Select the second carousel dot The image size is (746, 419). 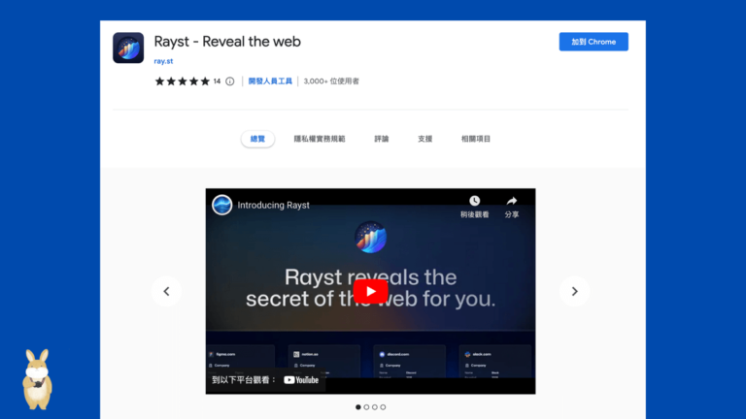pos(366,407)
